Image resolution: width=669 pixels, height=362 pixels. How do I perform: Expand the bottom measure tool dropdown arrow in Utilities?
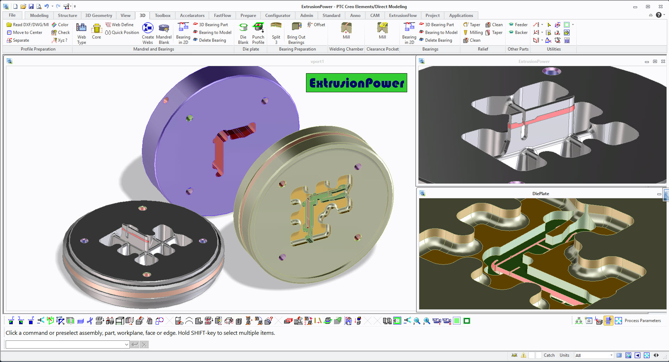click(x=542, y=40)
